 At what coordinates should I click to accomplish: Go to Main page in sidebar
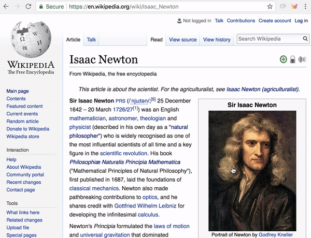[x=18, y=91]
